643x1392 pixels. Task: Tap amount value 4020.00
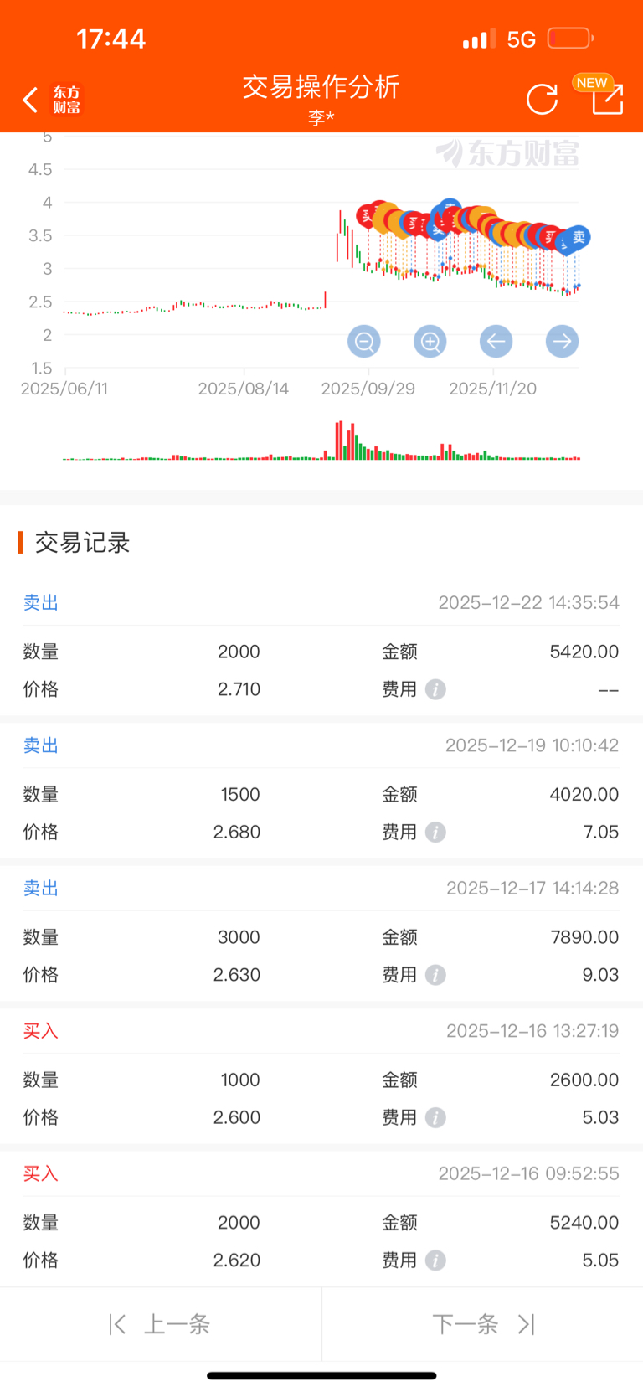point(584,794)
